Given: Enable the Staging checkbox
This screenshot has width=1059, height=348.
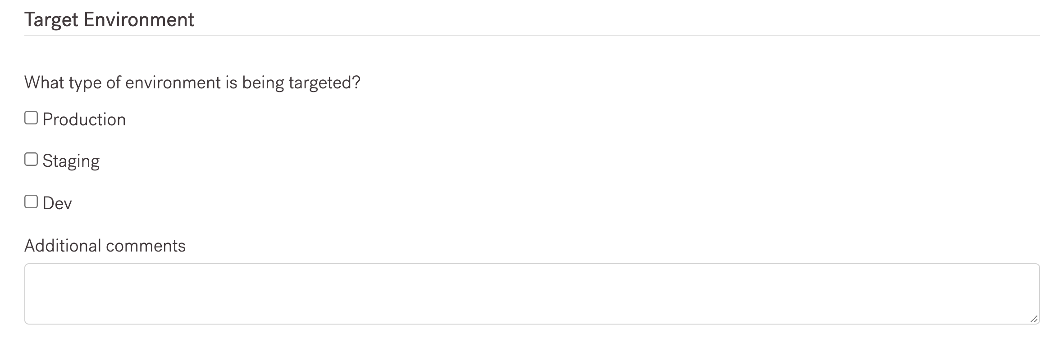Looking at the screenshot, I should [31, 160].
